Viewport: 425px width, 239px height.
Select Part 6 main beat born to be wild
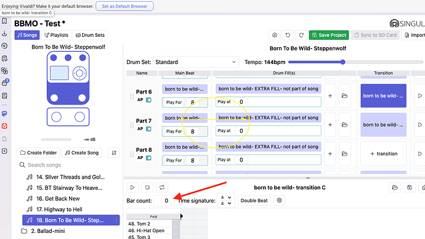[185, 89]
